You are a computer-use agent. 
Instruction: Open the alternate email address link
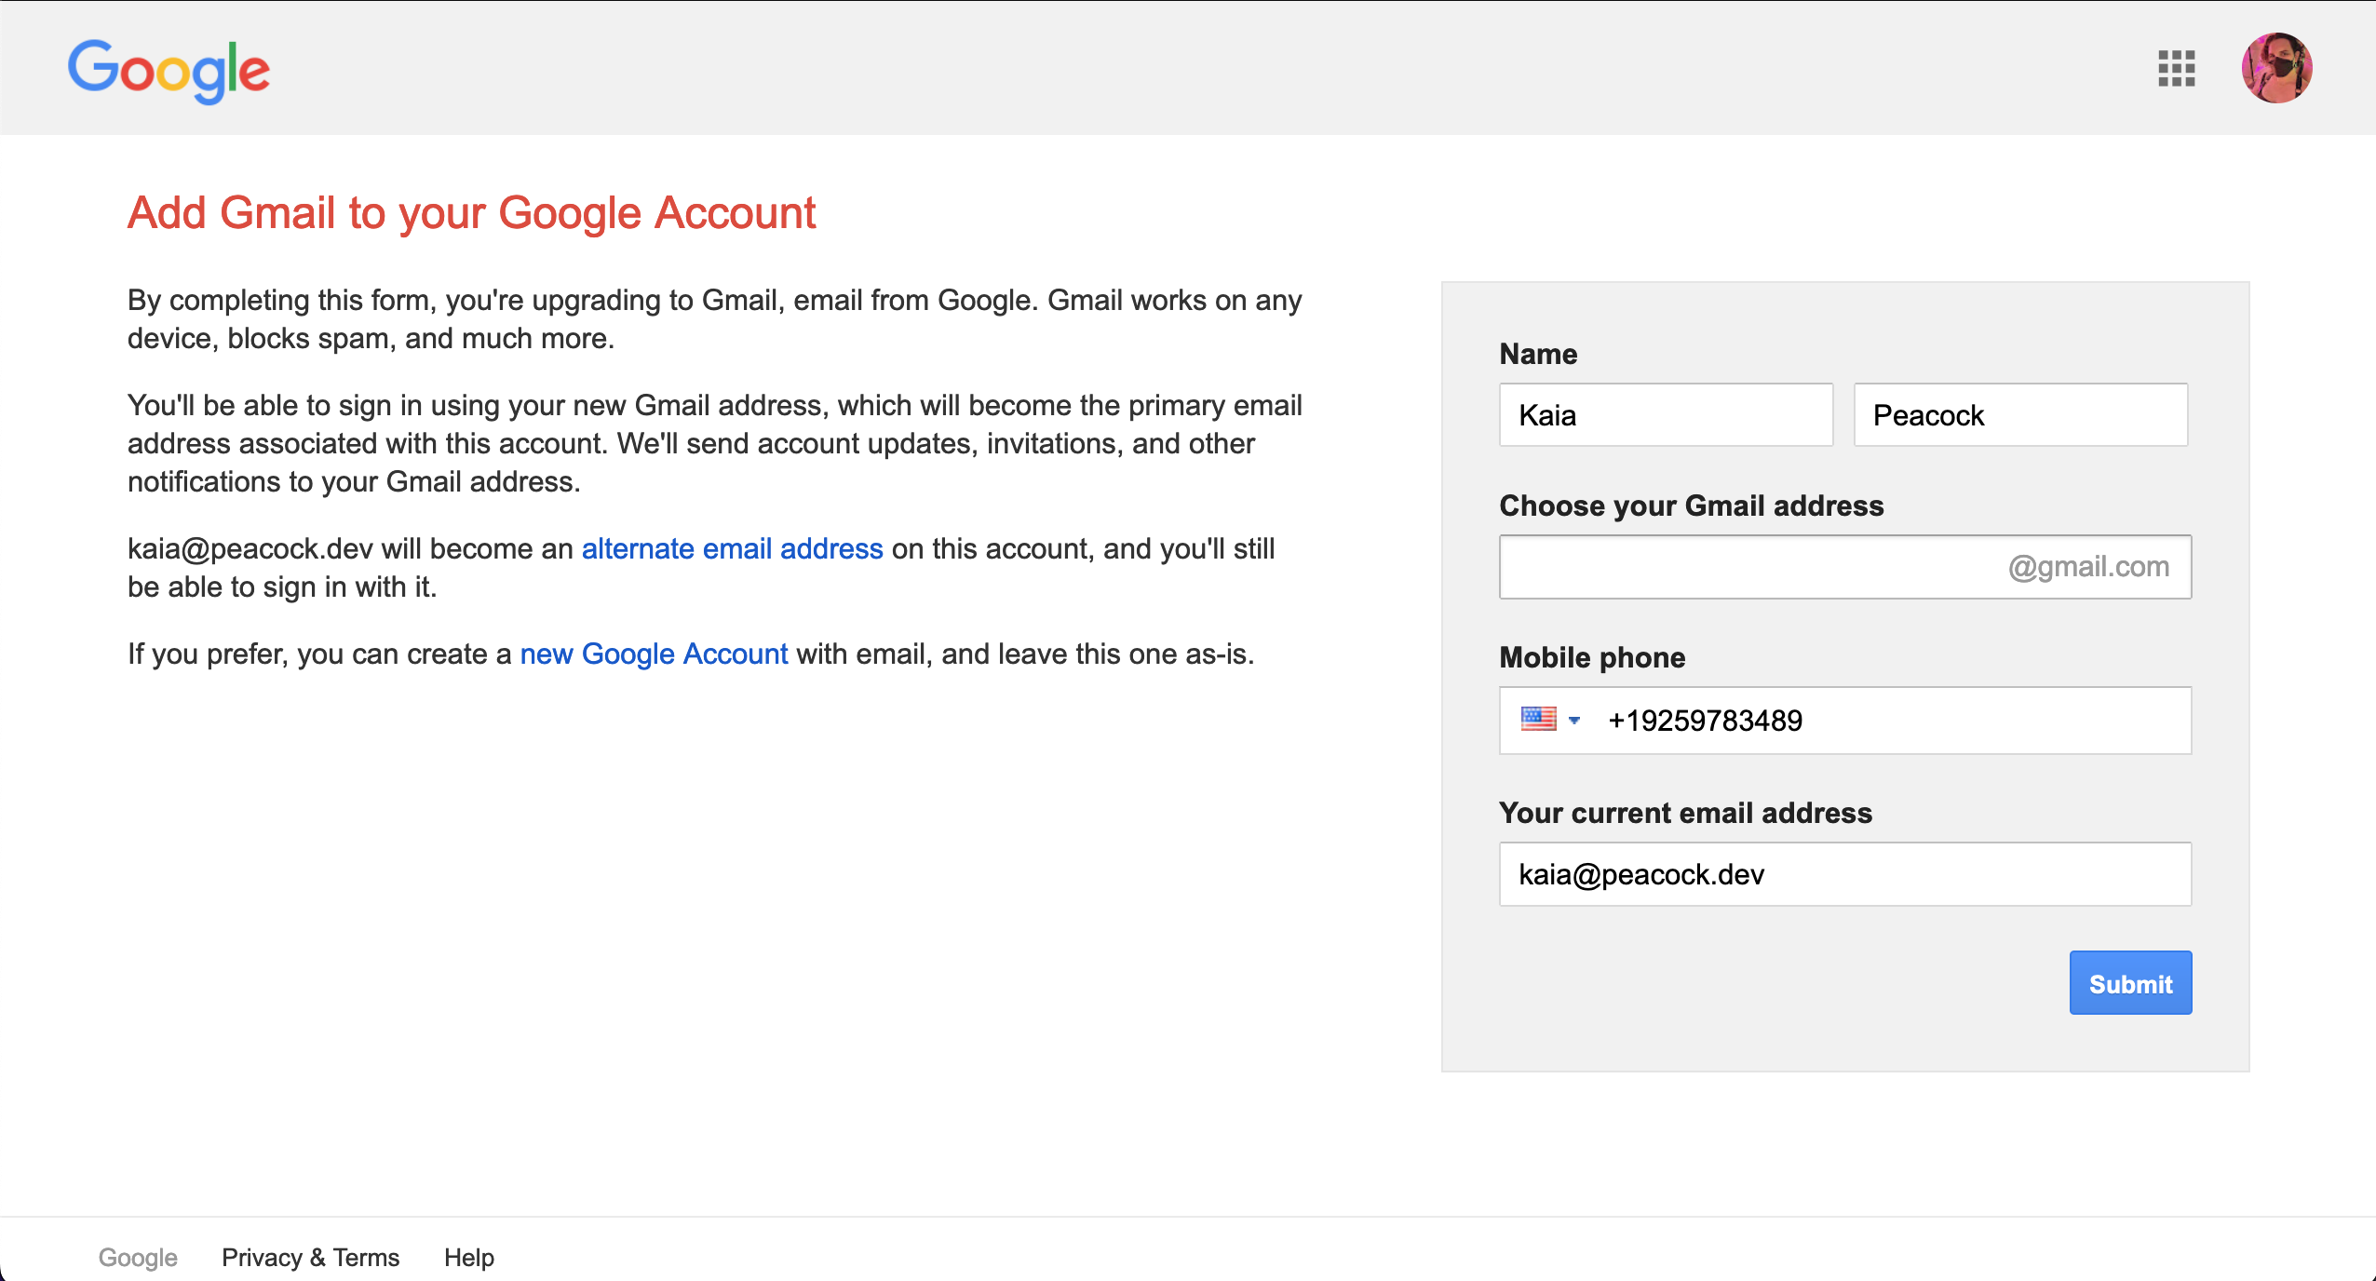point(732,549)
